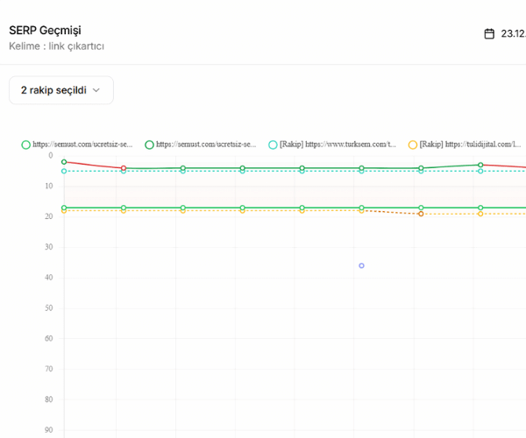Click the "Kelime : link çıkartıcı" subtitle
526x438 pixels.
(x=56, y=46)
